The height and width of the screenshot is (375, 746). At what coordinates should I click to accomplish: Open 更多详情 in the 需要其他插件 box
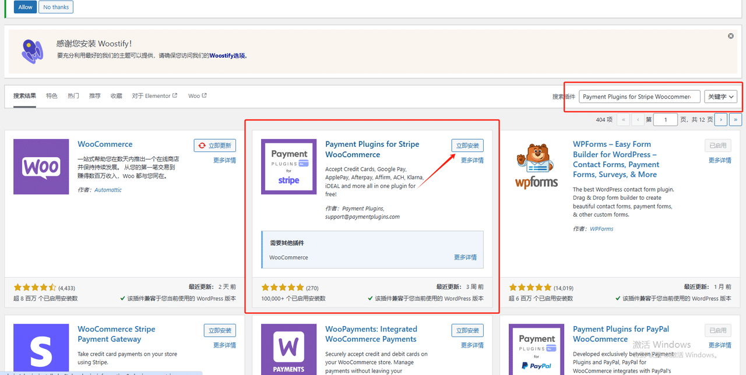pyautogui.click(x=465, y=257)
